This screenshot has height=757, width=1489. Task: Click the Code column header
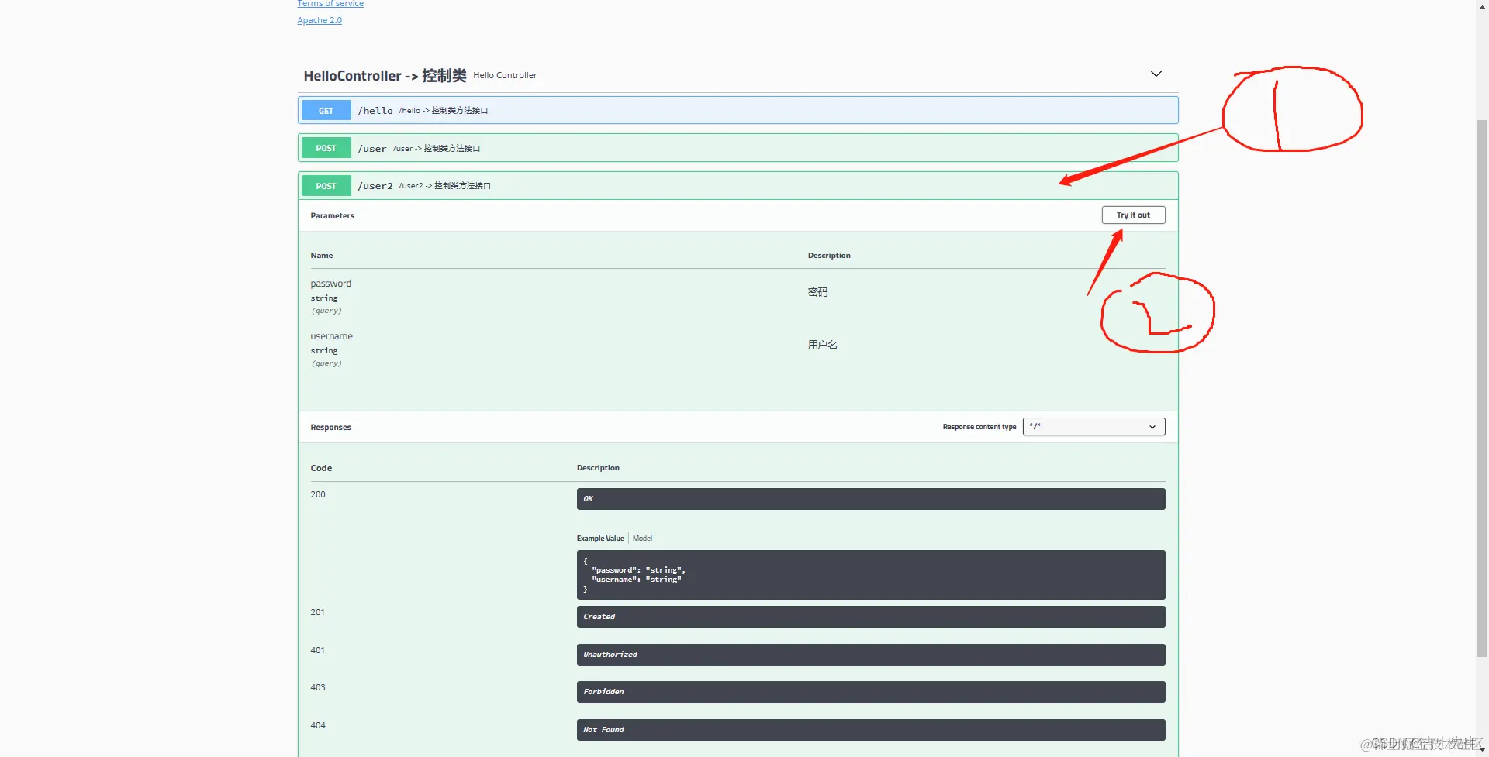click(321, 468)
